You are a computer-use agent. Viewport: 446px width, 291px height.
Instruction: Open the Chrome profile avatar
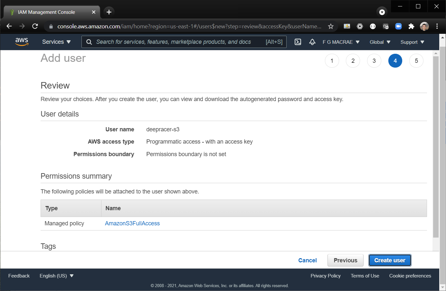(x=424, y=26)
